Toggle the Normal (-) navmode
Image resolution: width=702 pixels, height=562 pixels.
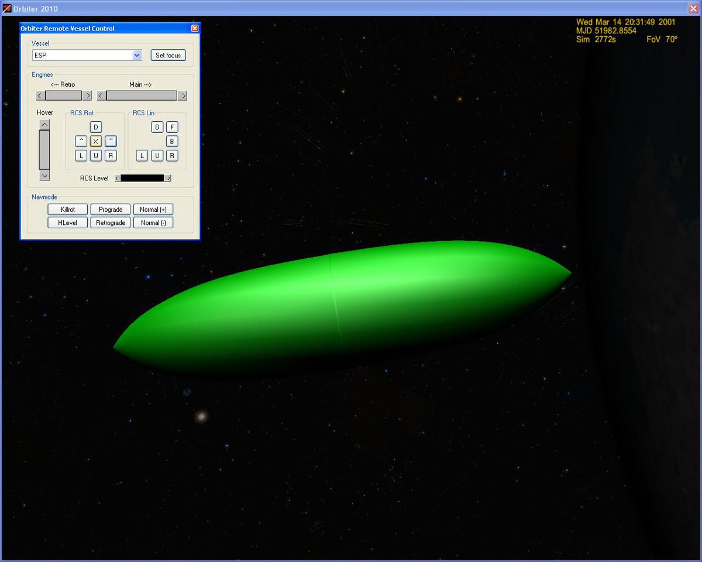tap(153, 222)
